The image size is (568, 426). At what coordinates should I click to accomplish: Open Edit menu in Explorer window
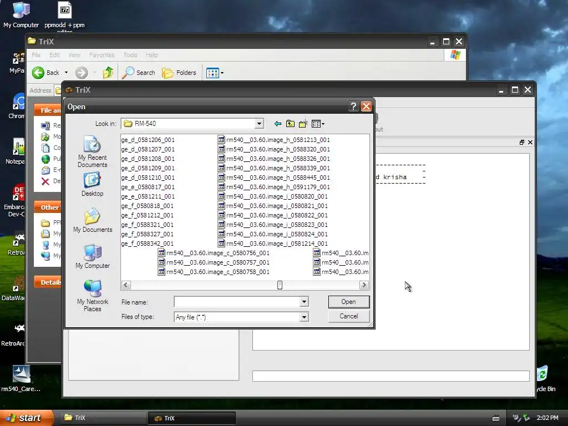[x=55, y=55]
